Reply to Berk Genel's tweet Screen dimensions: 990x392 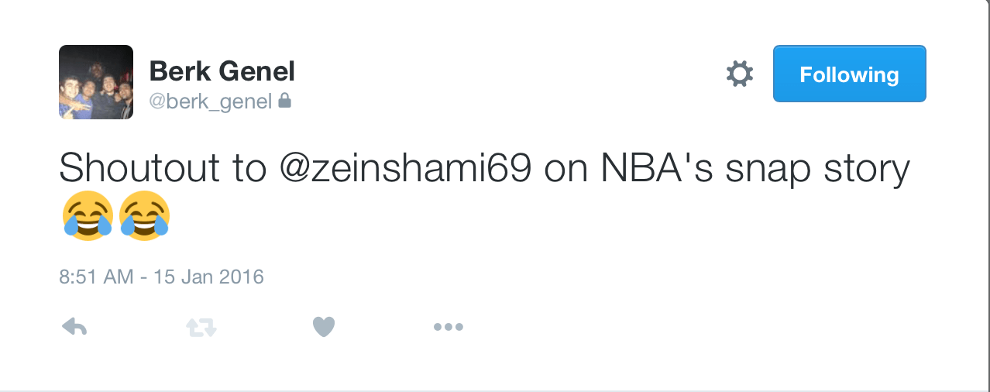[x=74, y=328]
